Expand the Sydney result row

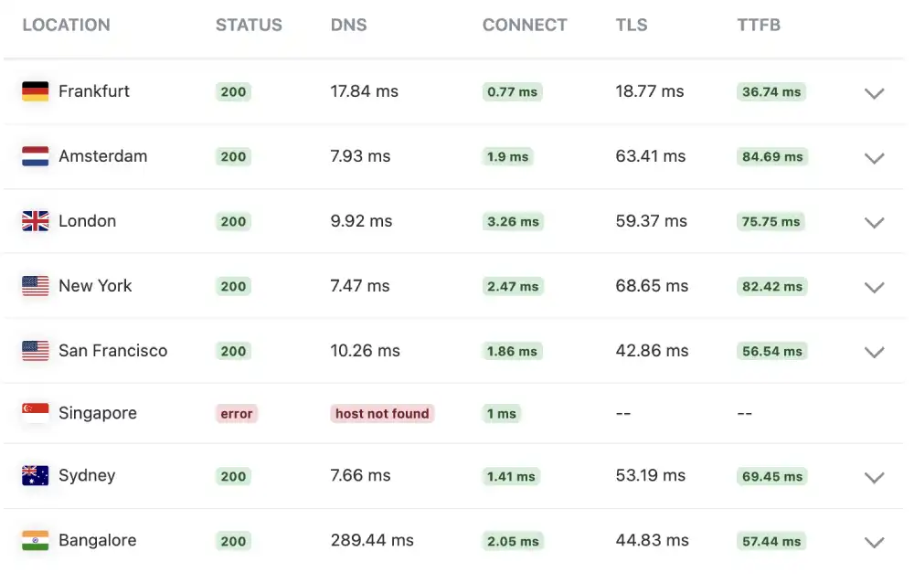pyautogui.click(x=874, y=477)
